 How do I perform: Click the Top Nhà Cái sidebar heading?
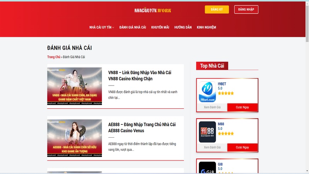pos(212,66)
